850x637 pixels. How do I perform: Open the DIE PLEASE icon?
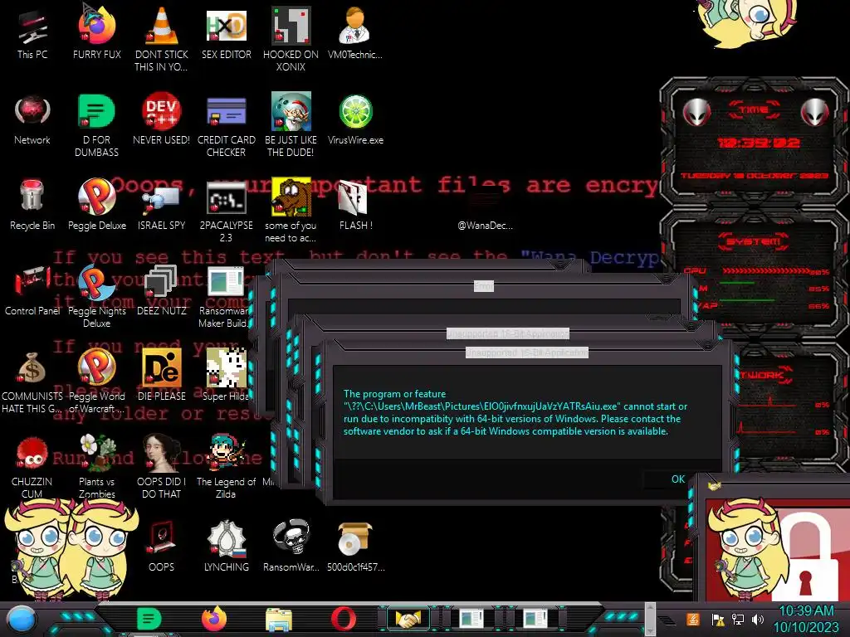(162, 375)
